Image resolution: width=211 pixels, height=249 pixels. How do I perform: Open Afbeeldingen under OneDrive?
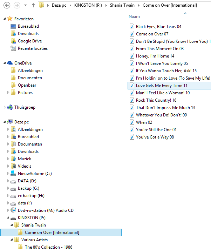click(30, 70)
